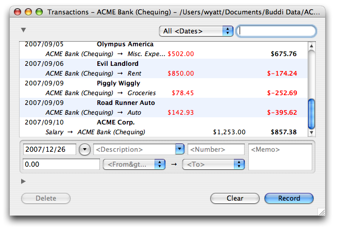This screenshot has width=338, height=231.
Task: Click the resize grip icon
Action: point(322,212)
